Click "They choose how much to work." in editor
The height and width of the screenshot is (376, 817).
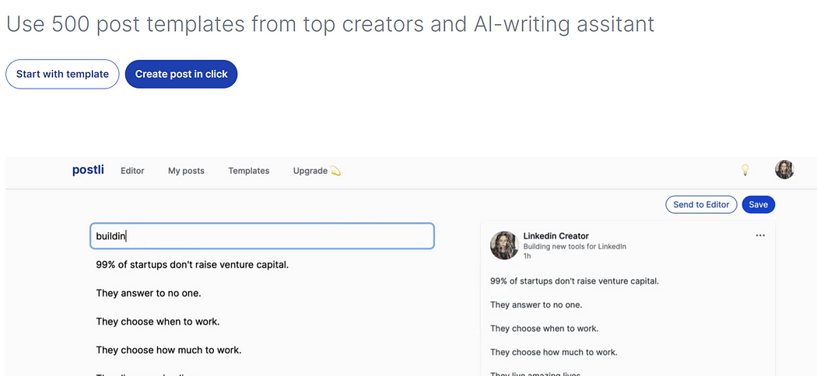[169, 350]
